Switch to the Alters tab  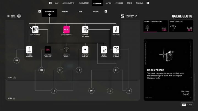108,3
